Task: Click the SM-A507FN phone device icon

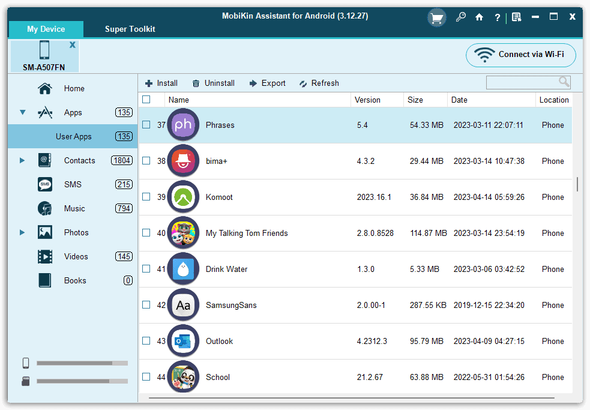Action: coord(44,50)
